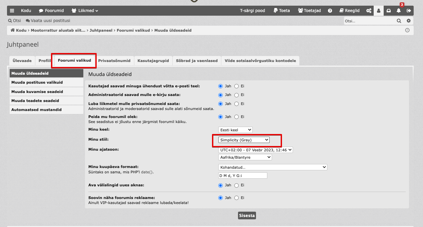Choose Ei for showing forum ads

click(x=237, y=198)
